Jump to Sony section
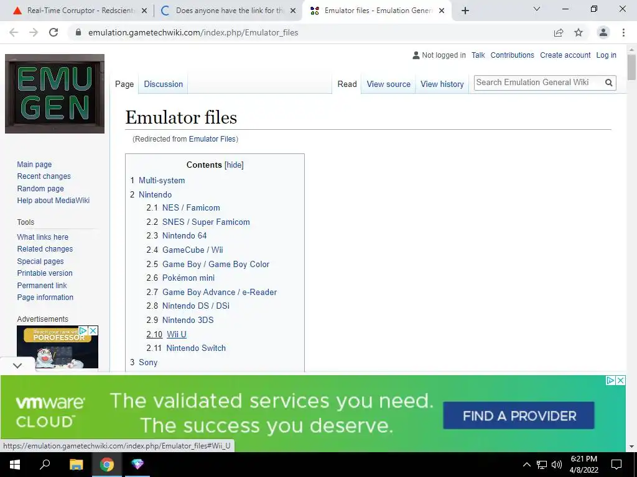 coord(148,363)
